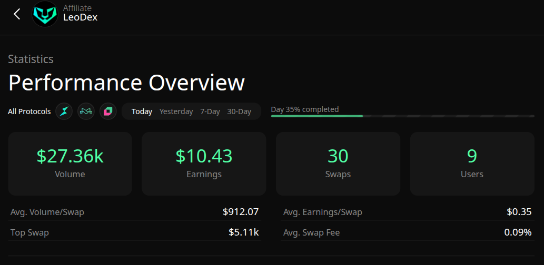The height and width of the screenshot is (265, 544).
Task: Filter by THORChain lightning bolt protocol icon
Action: point(64,111)
